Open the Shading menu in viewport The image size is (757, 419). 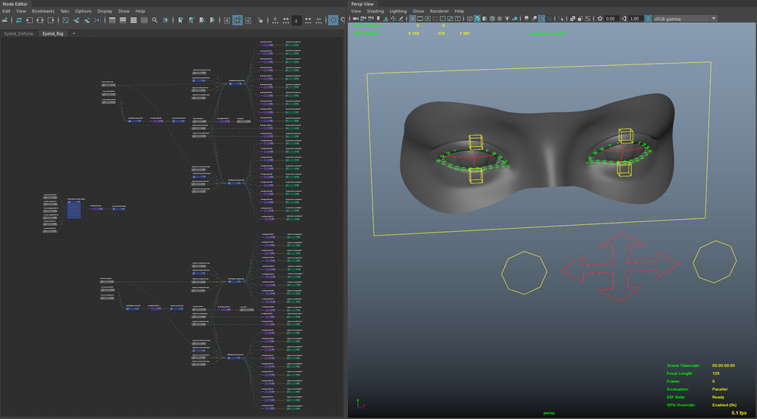click(x=375, y=11)
